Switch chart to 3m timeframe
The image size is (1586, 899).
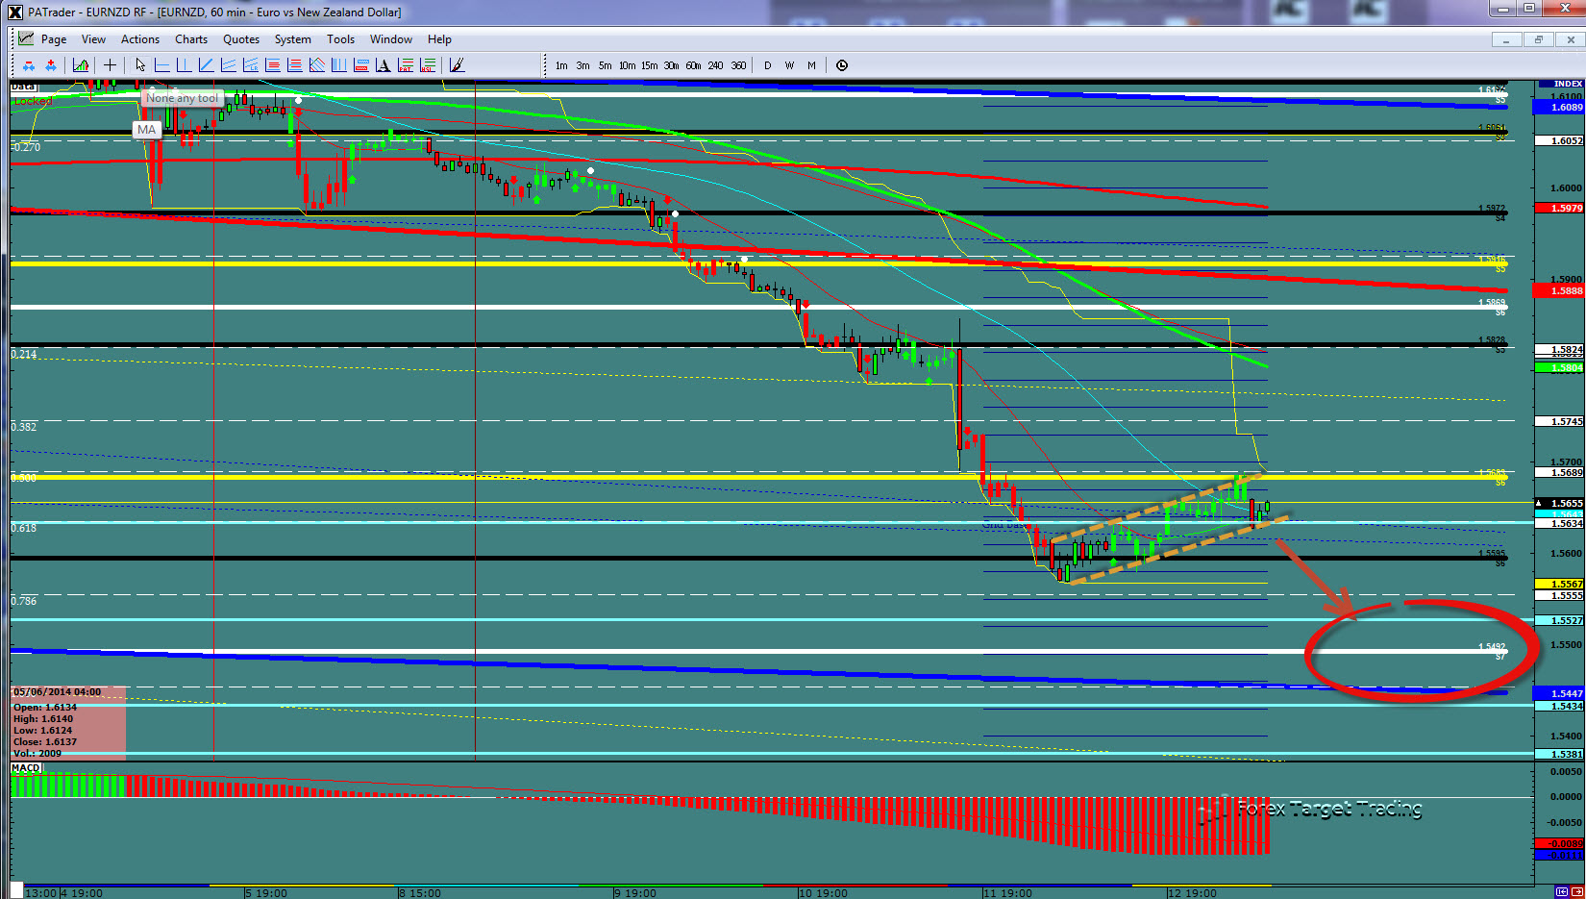point(583,66)
